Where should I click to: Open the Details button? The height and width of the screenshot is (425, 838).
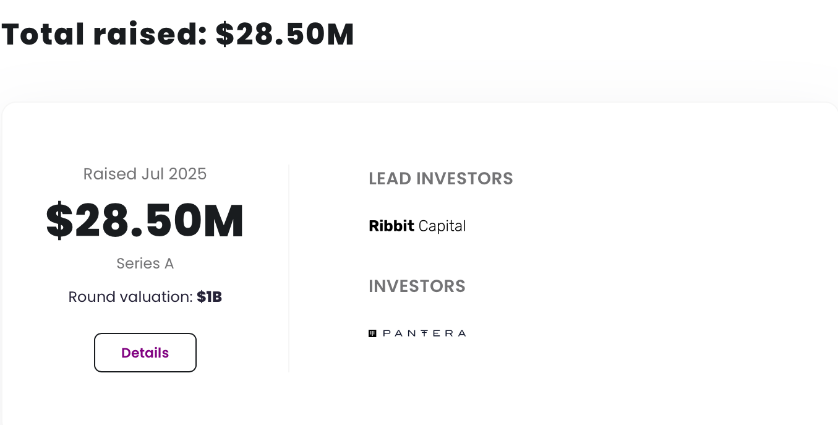coord(145,353)
